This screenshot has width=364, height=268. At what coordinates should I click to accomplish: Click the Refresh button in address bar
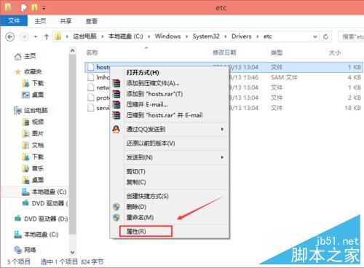(x=326, y=36)
